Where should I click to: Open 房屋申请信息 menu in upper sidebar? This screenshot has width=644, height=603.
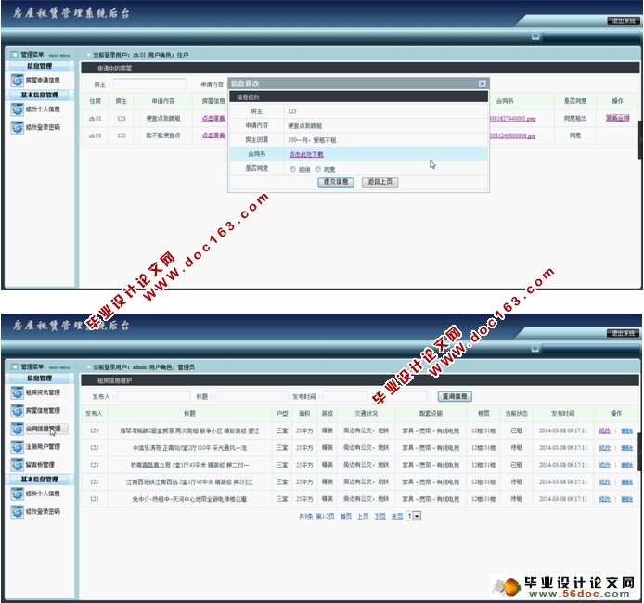pos(43,80)
